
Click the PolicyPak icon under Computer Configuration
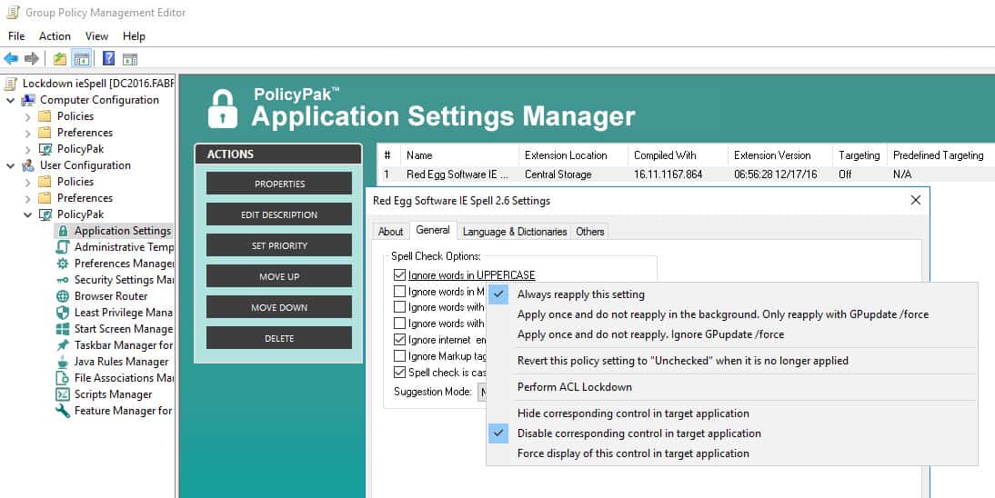point(45,149)
